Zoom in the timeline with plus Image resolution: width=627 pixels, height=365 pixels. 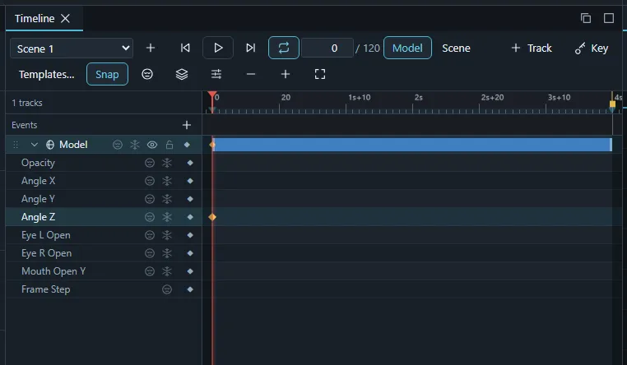click(285, 74)
